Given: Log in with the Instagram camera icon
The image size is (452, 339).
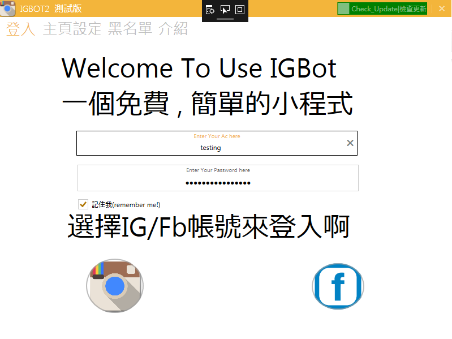Looking at the screenshot, I should click(115, 286).
